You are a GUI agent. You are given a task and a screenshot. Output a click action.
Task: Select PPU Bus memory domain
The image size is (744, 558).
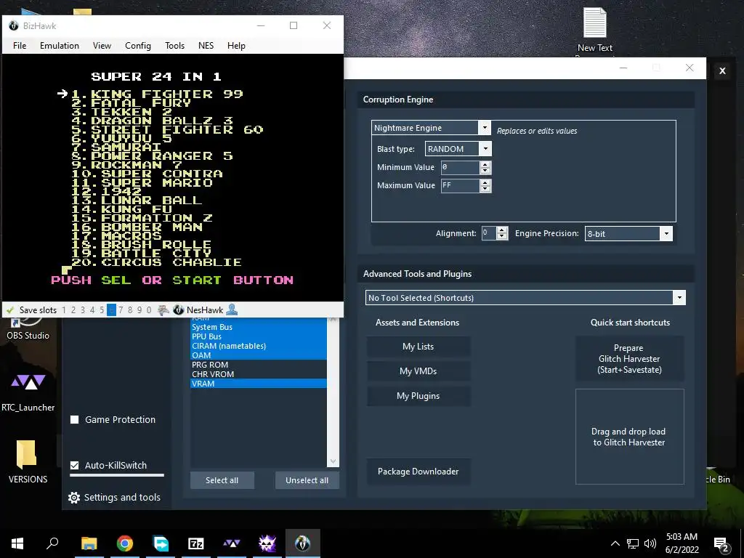pos(259,336)
